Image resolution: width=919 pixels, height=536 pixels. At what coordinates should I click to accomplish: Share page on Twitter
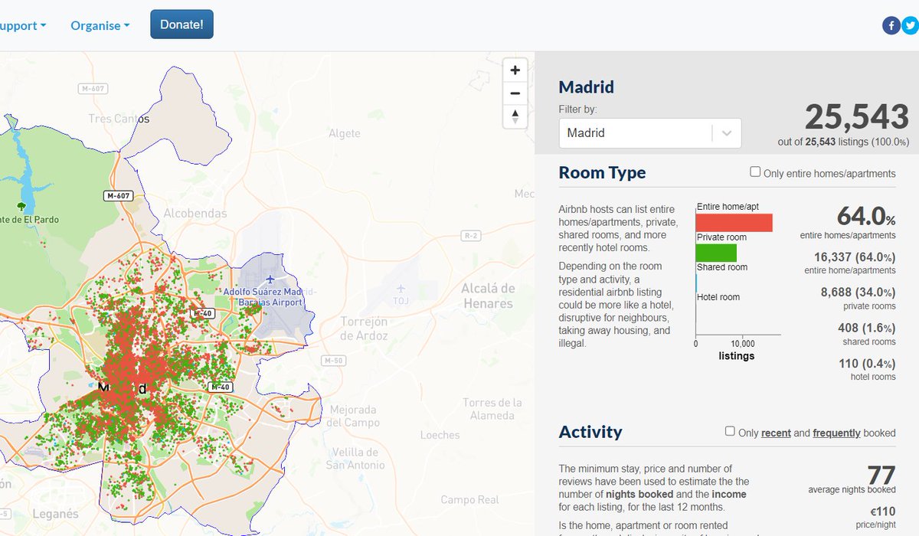(910, 25)
